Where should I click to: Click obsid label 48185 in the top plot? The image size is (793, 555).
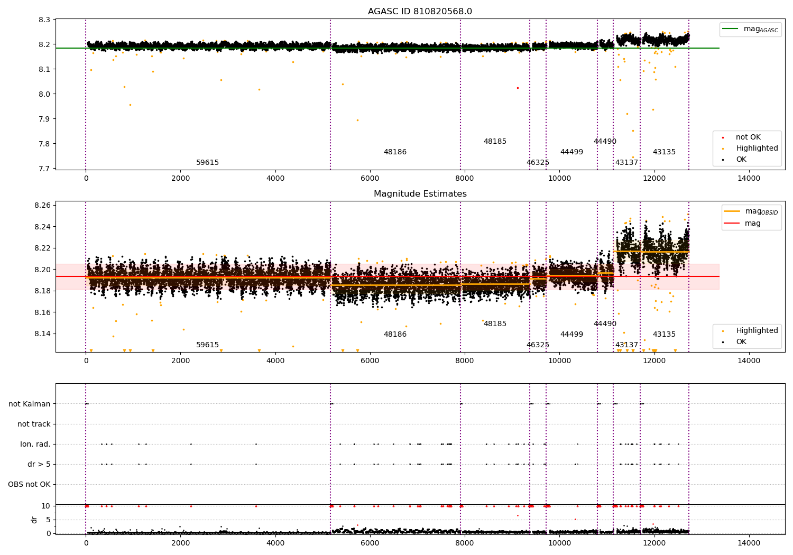click(495, 141)
